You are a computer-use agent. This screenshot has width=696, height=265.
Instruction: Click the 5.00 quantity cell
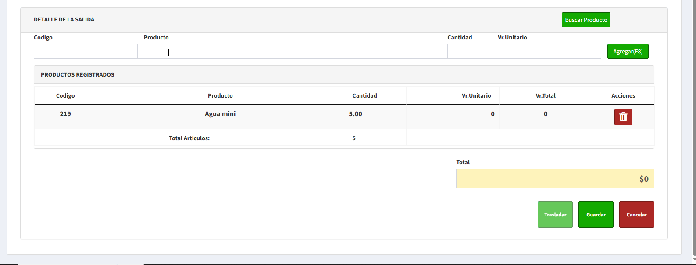pyautogui.click(x=355, y=114)
